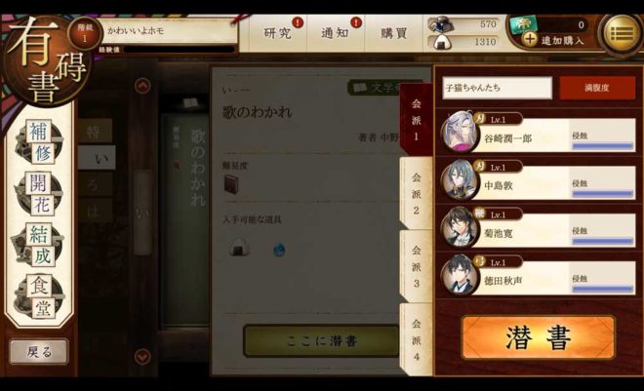Tap the plus 追加購入 icon
This screenshot has height=391, width=644.
point(530,39)
